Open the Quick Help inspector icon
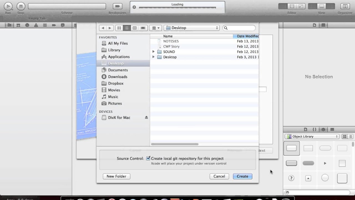355x200 pixels. pyautogui.click(x=323, y=25)
